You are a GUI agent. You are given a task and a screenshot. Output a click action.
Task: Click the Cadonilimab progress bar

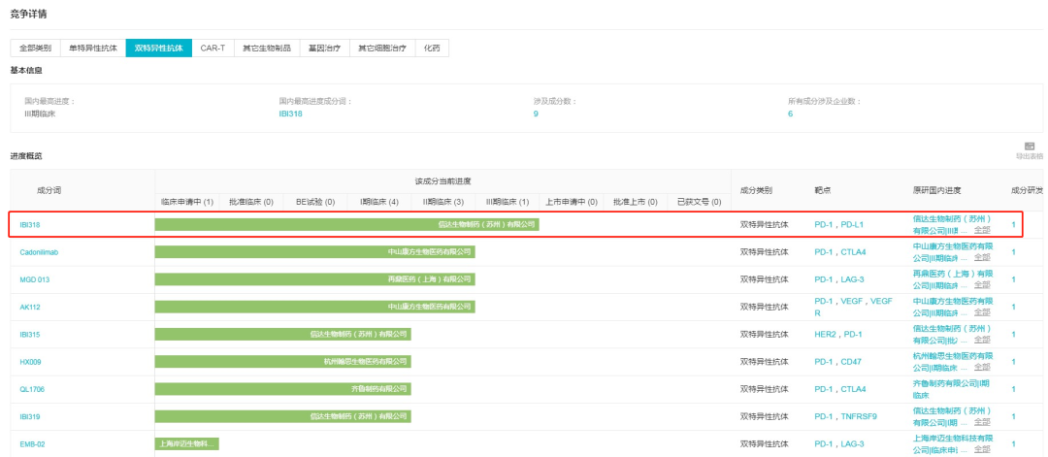pos(314,252)
